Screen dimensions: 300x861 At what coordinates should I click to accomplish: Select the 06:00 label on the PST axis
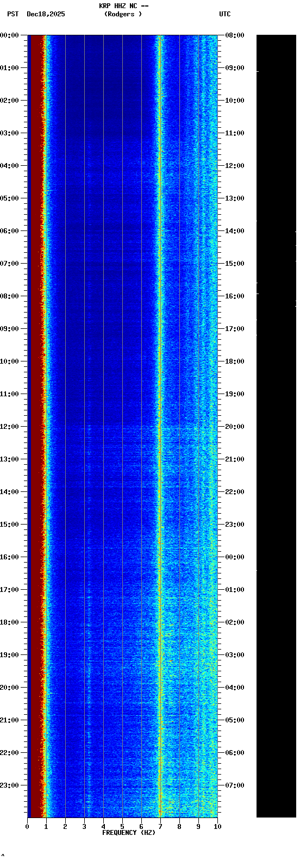9,231
